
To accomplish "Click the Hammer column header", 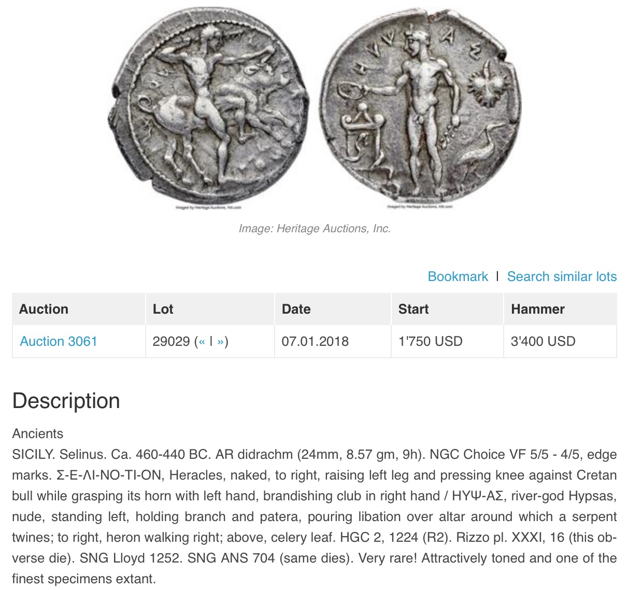I will point(537,309).
